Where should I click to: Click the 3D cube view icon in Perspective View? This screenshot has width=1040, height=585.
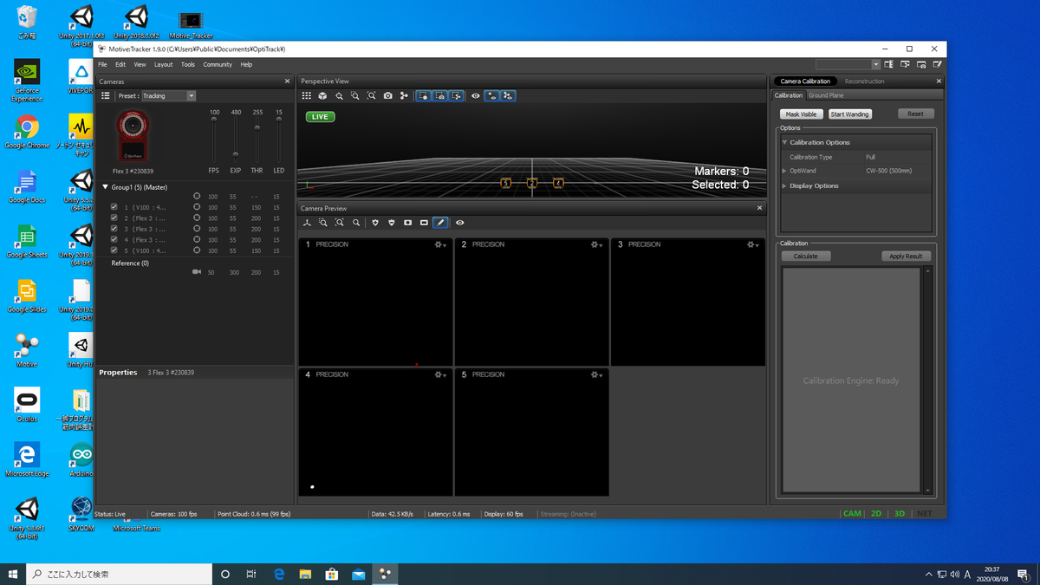[x=322, y=96]
